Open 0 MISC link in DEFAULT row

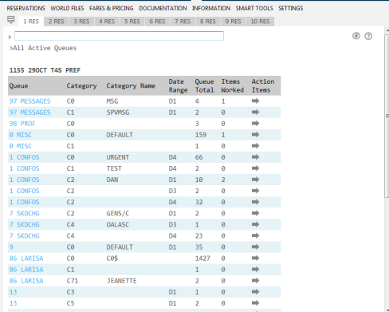click(21, 135)
